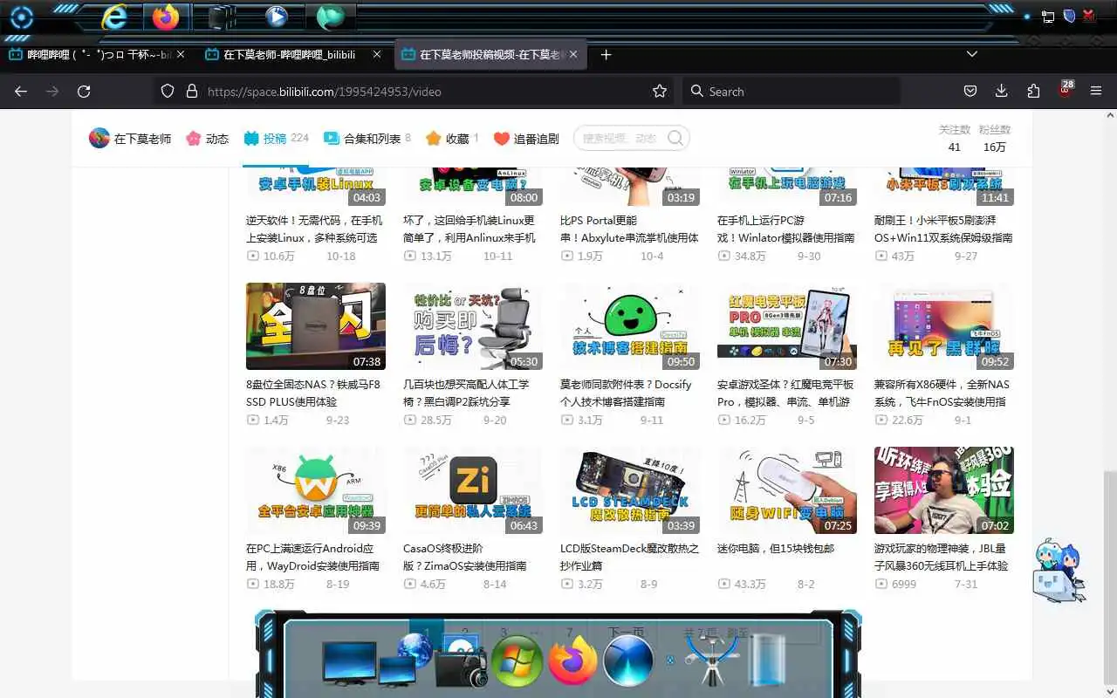Open the folder with headphones in the dock
Screen dimensions: 1117x698
(460, 660)
